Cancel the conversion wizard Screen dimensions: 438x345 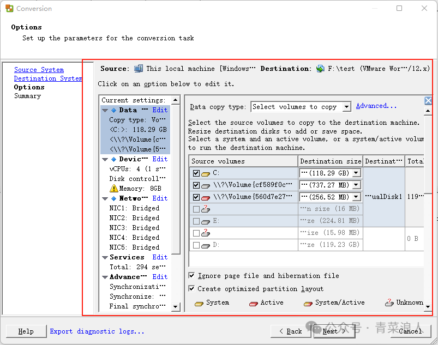tap(411, 331)
